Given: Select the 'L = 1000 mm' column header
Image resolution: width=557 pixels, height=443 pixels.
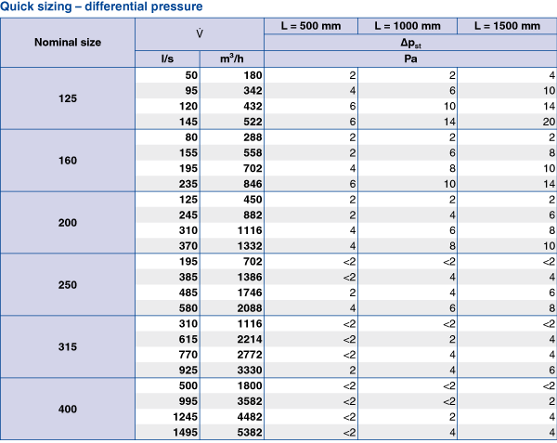Looking at the screenshot, I should pos(408,25).
